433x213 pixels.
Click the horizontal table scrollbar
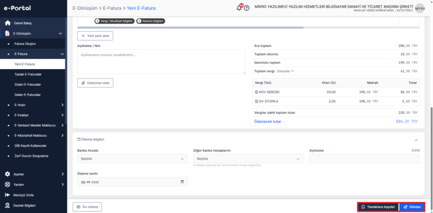[190, 28]
